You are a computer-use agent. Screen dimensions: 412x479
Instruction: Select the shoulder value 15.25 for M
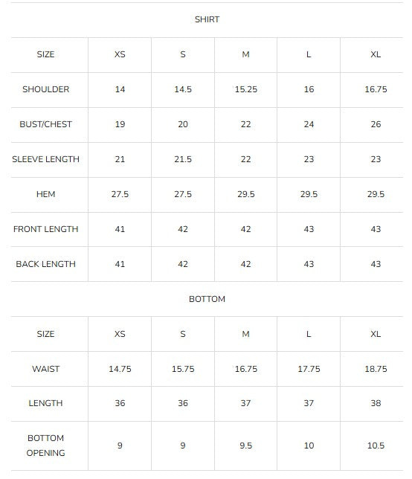[x=246, y=89]
